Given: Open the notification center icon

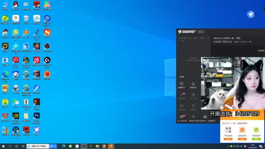Looking at the screenshot, I should tap(261, 146).
